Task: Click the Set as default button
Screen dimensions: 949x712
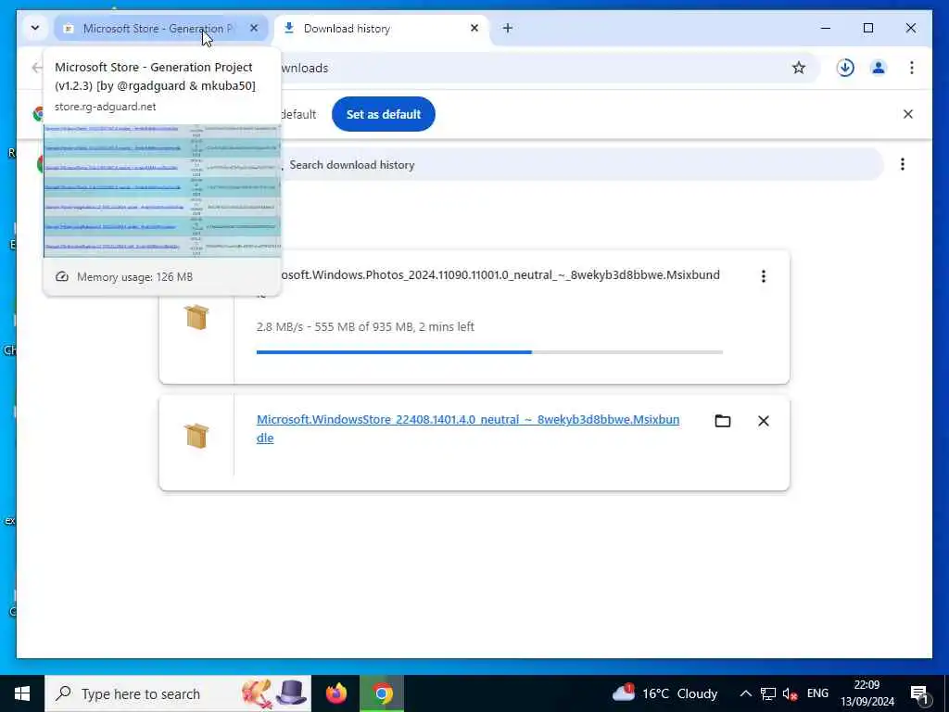Action: [383, 114]
